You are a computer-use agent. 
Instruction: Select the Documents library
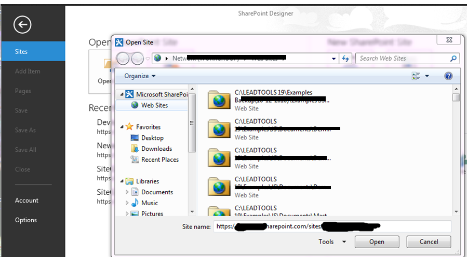click(x=152, y=192)
